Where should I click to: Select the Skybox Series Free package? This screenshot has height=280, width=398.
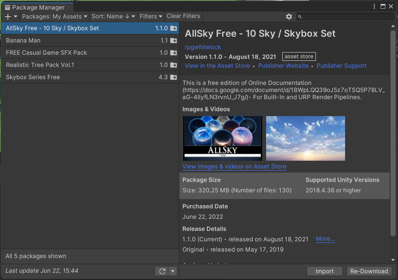click(90, 77)
